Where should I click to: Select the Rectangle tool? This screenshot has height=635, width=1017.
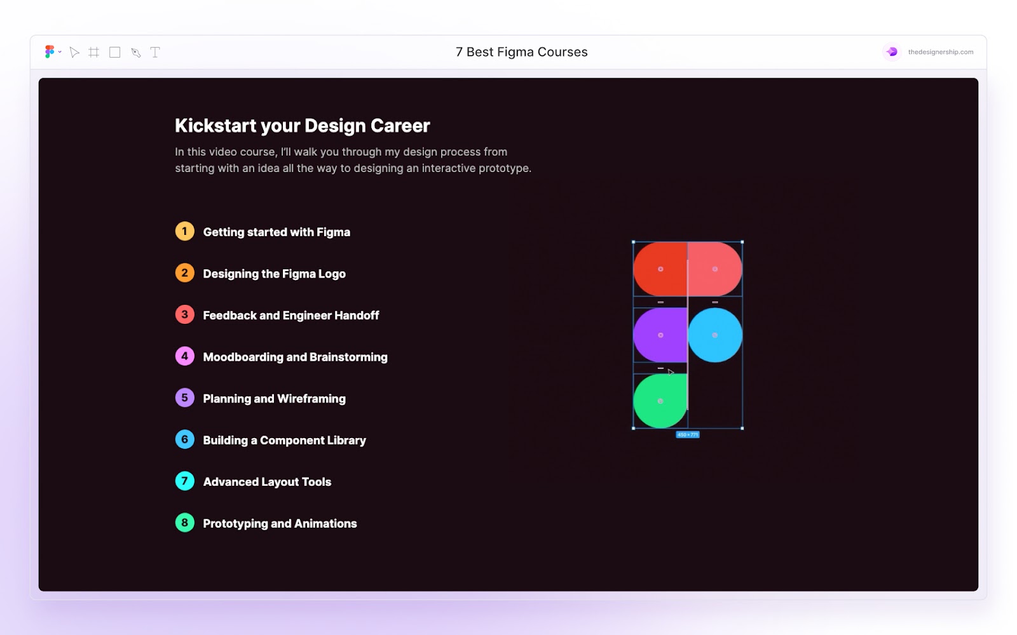tap(114, 52)
